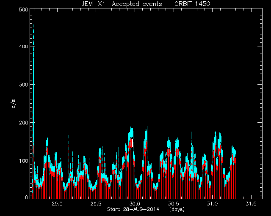Viewport: 271px width, 216px height.
Task: Click the 29.5 x-axis tick label
Action: pyautogui.click(x=96, y=204)
